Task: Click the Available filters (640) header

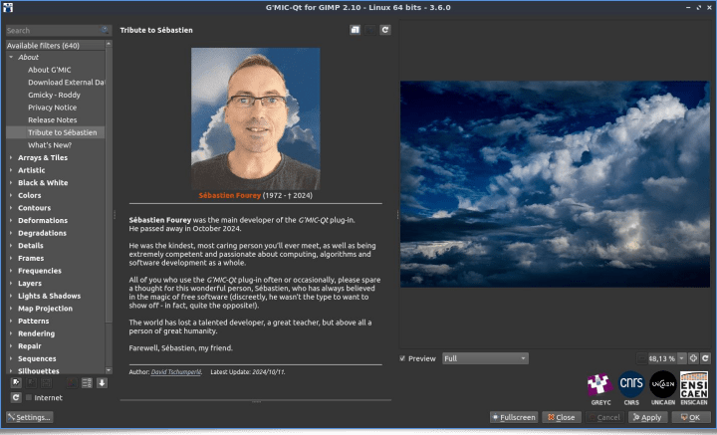Action: coord(56,45)
